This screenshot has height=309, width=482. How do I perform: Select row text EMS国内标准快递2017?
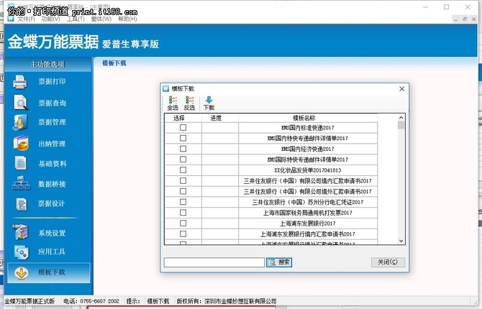[x=308, y=128]
